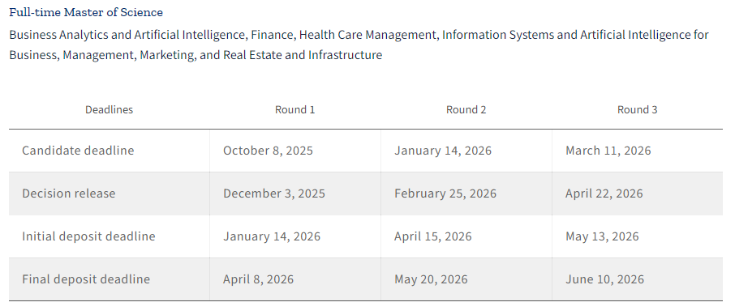Click the Candidate deadline row label

coord(78,151)
